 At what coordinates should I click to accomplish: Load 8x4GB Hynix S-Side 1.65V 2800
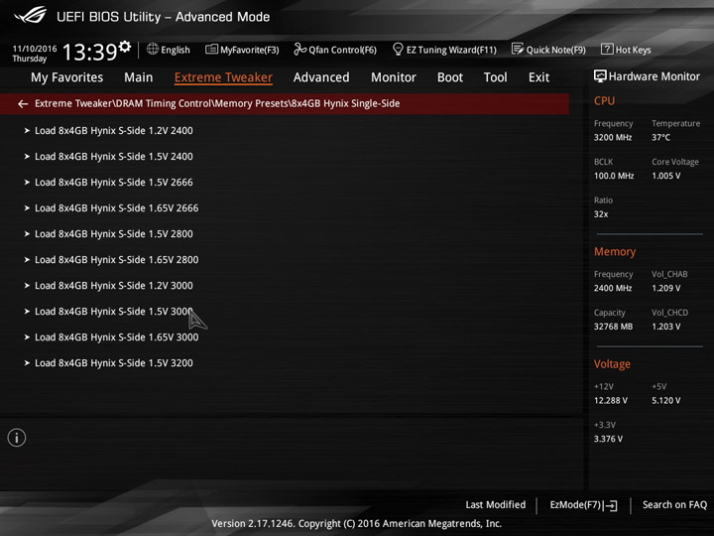tap(117, 260)
